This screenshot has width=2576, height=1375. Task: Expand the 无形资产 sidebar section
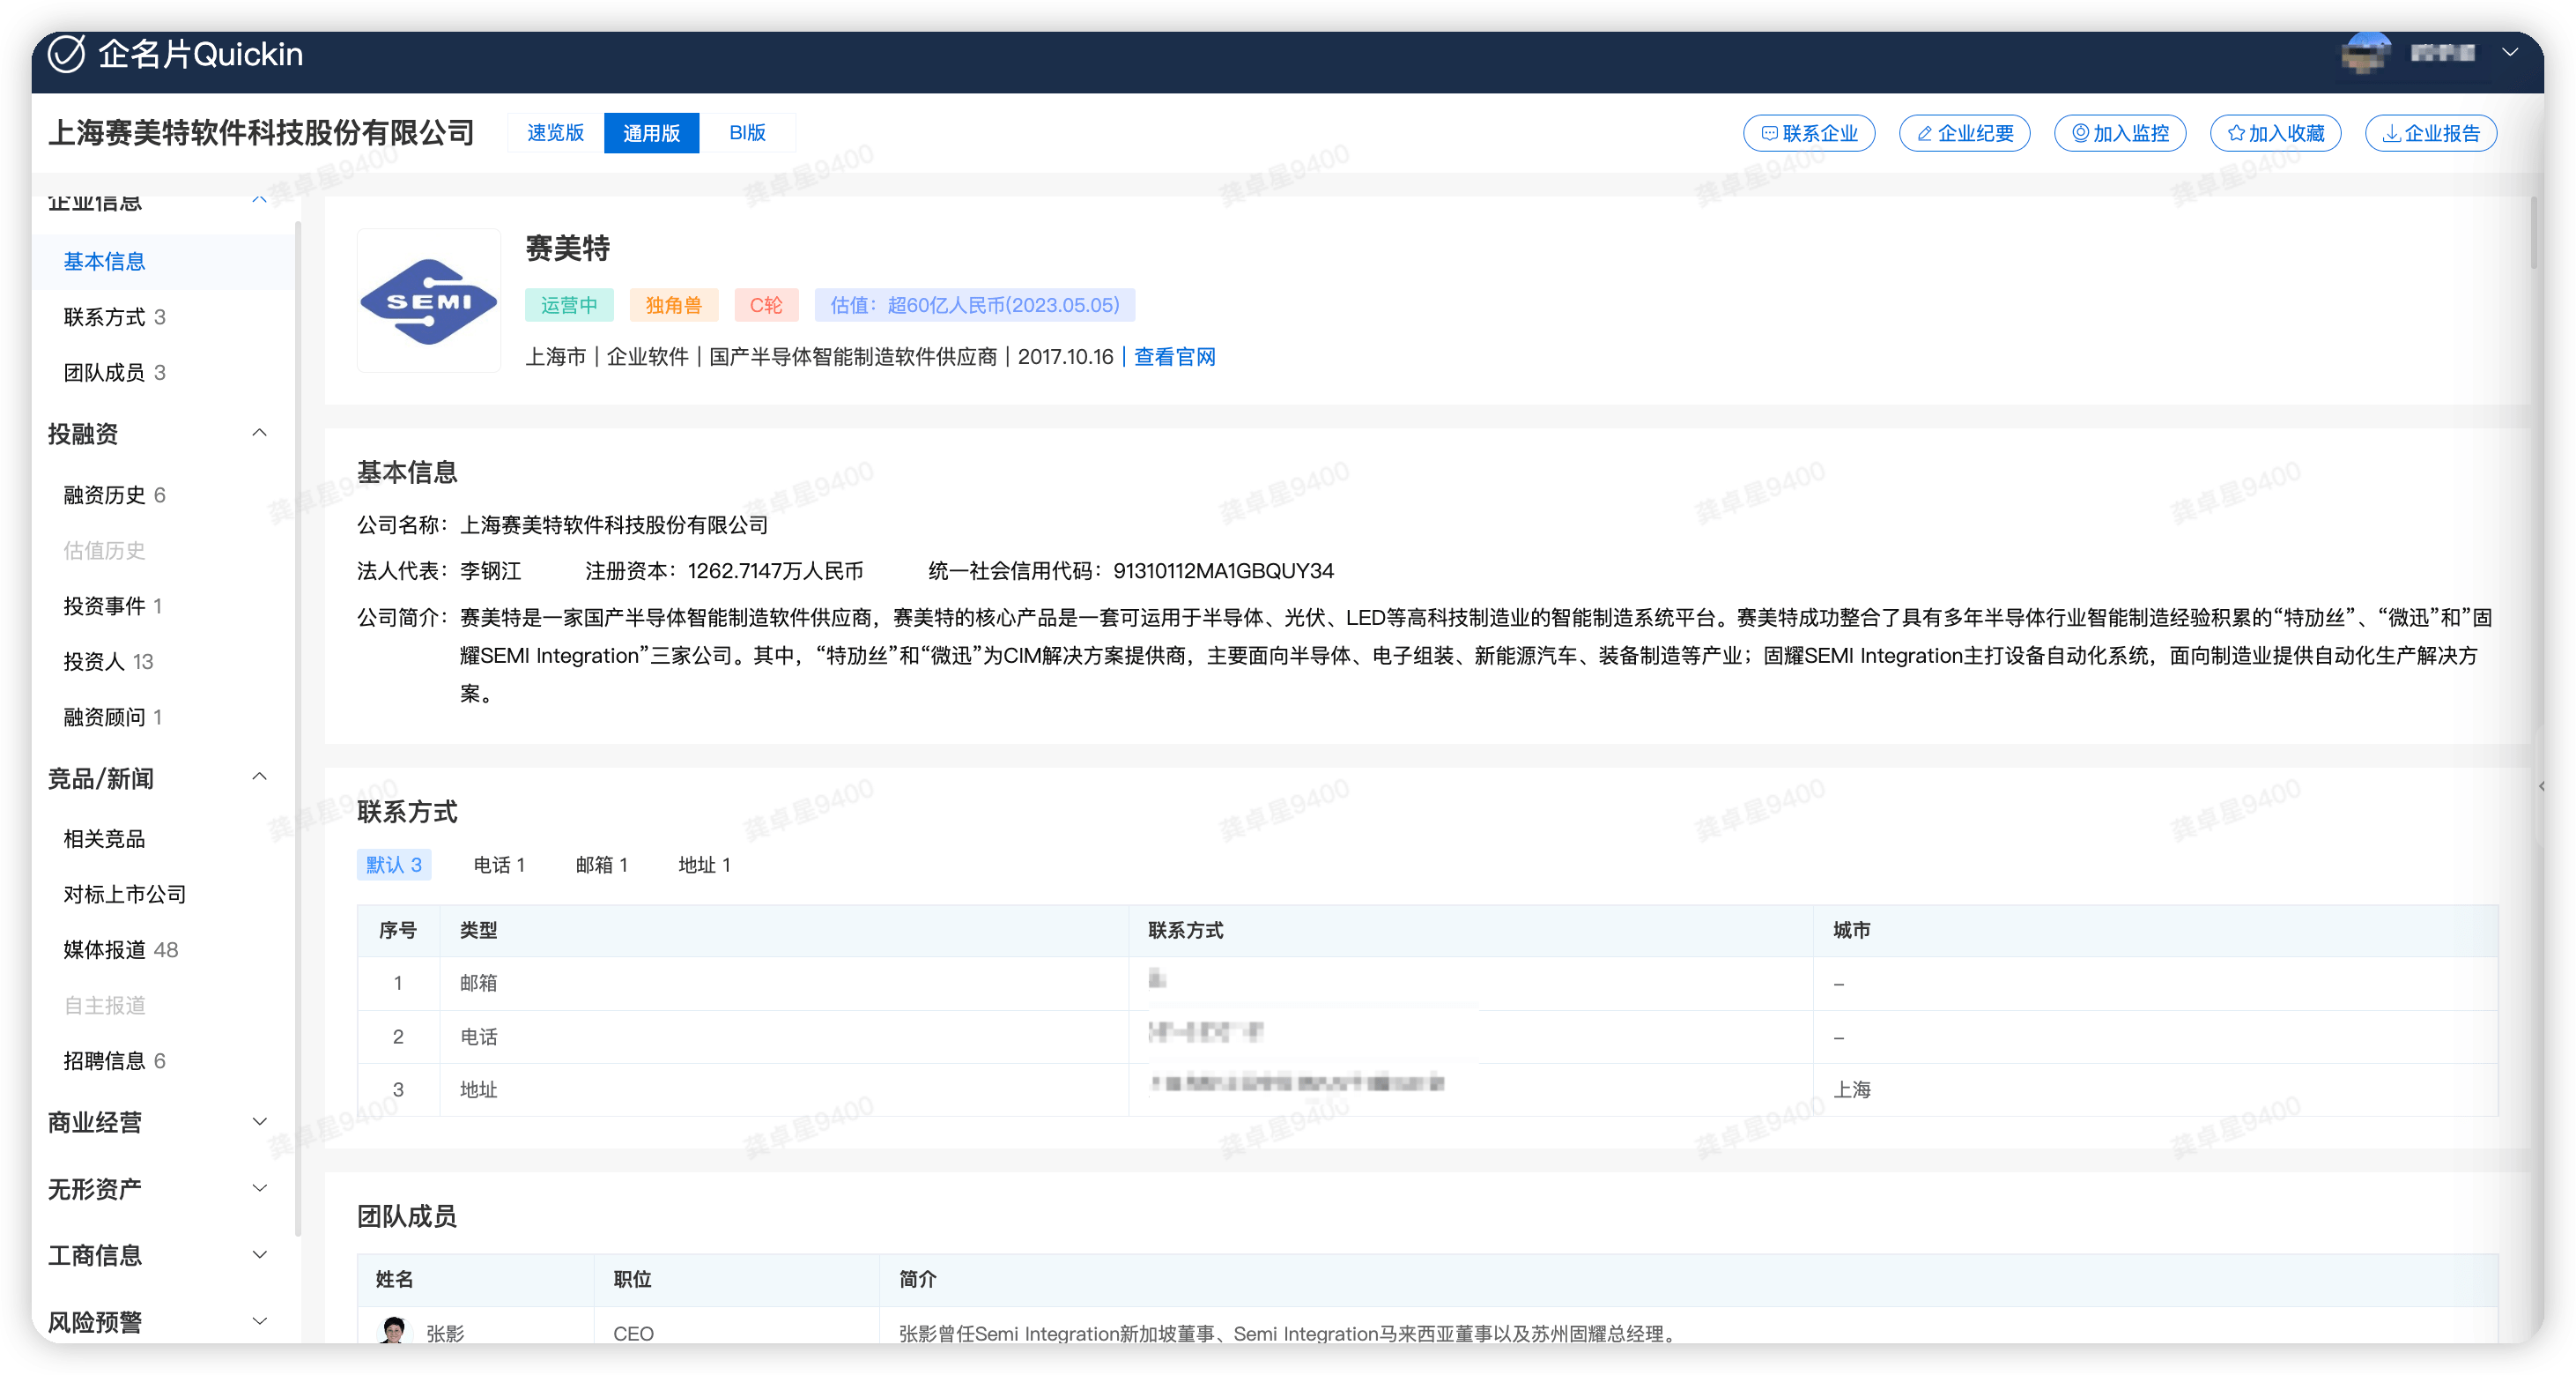pyautogui.click(x=259, y=1188)
